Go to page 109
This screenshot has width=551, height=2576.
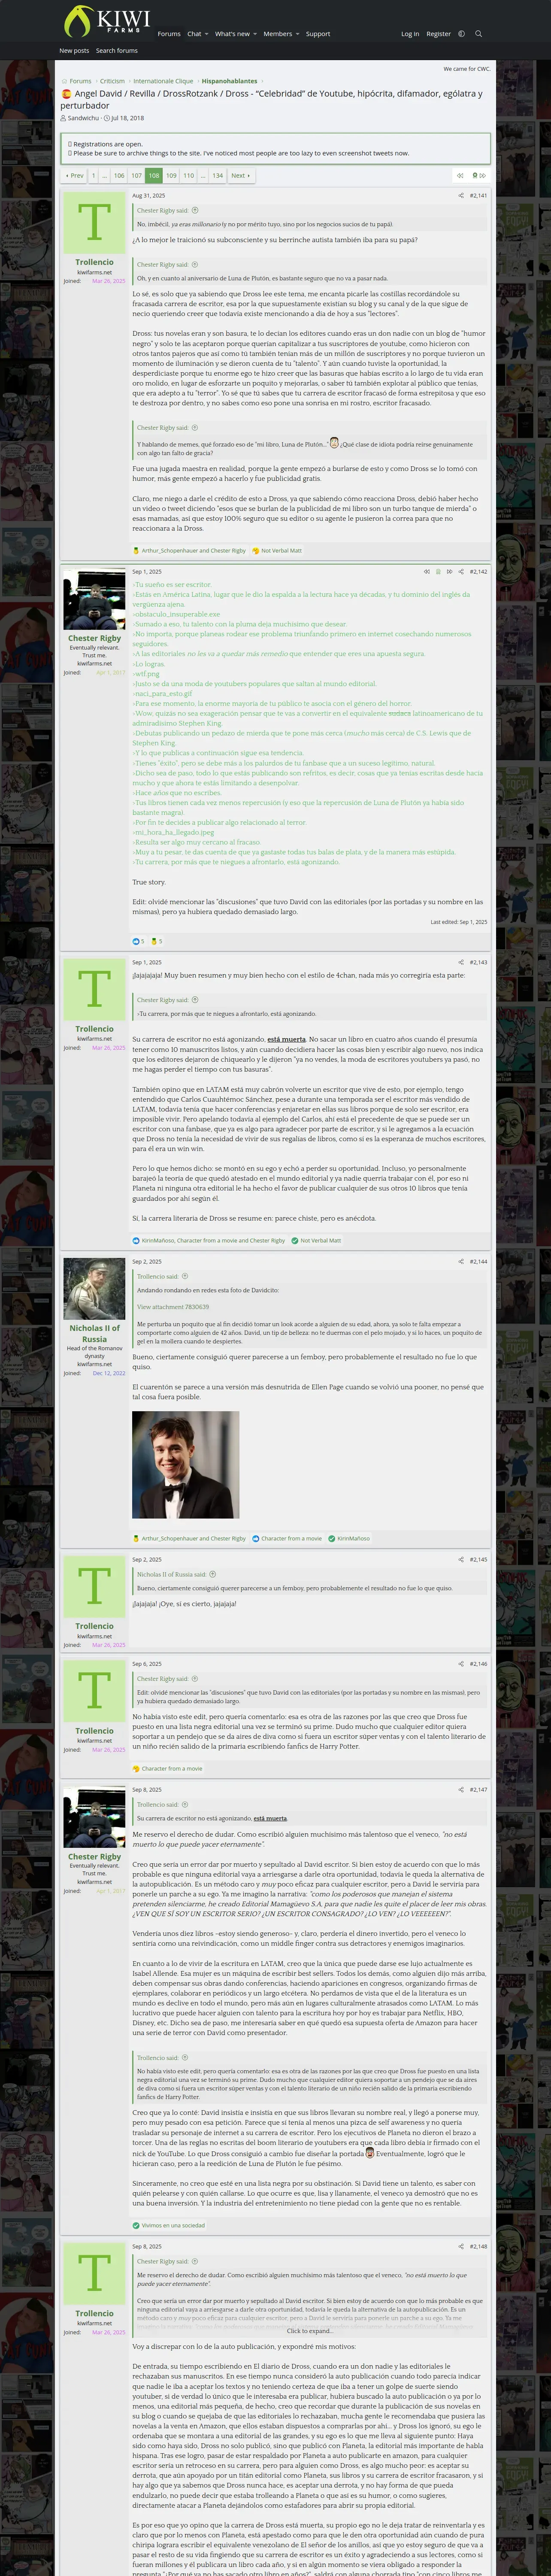pyautogui.click(x=171, y=175)
